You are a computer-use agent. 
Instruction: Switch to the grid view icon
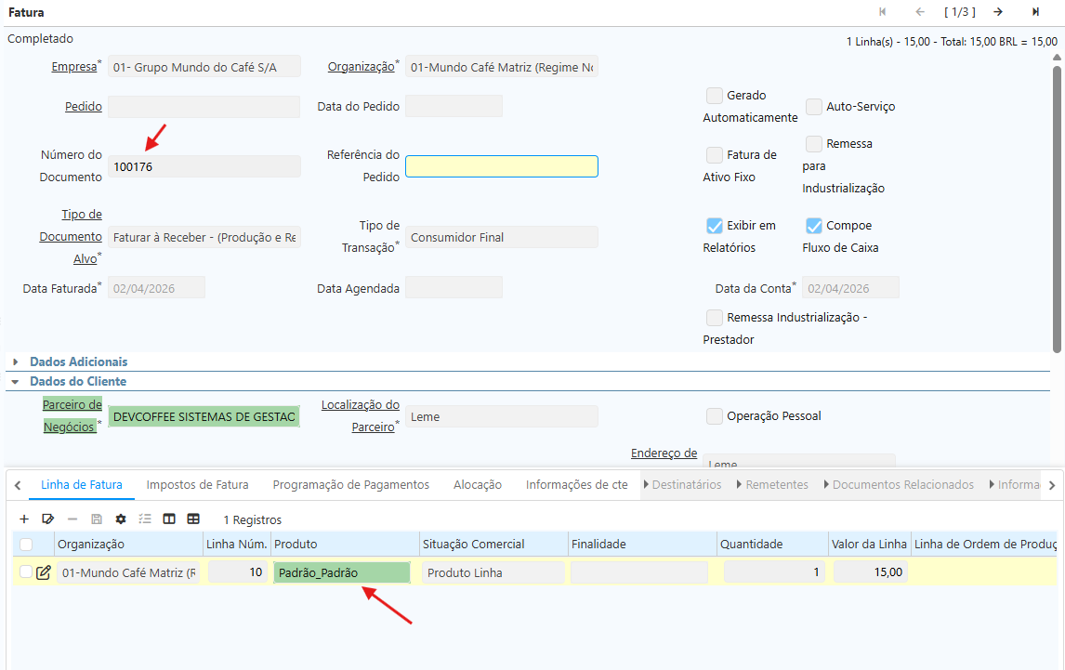[193, 519]
